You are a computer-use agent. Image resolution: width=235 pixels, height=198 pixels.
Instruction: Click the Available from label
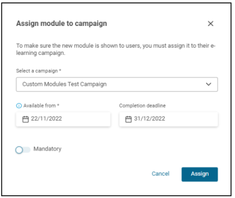pos(41,105)
